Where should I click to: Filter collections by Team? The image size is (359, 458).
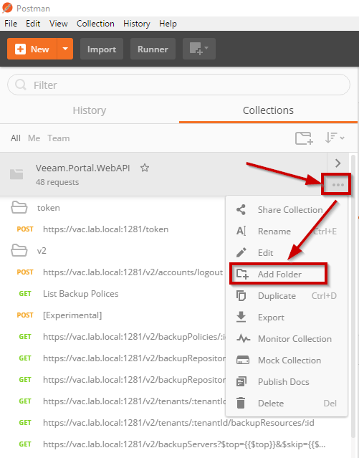(59, 138)
